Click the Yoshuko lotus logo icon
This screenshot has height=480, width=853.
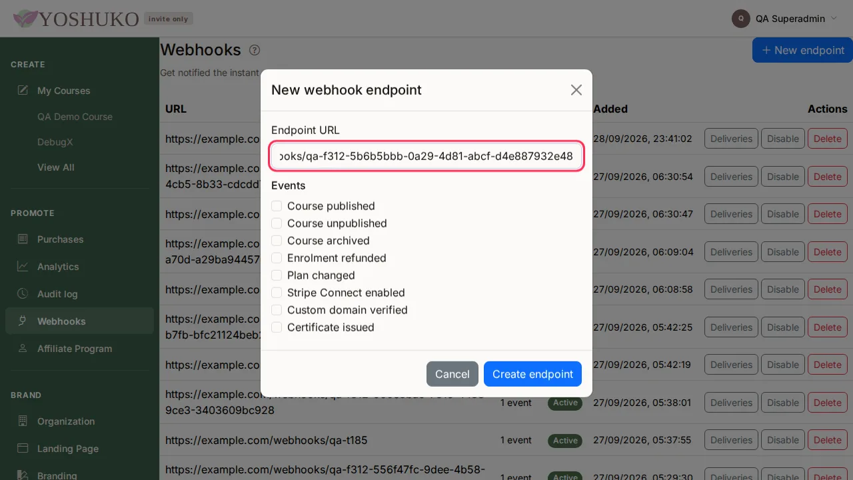(25, 19)
